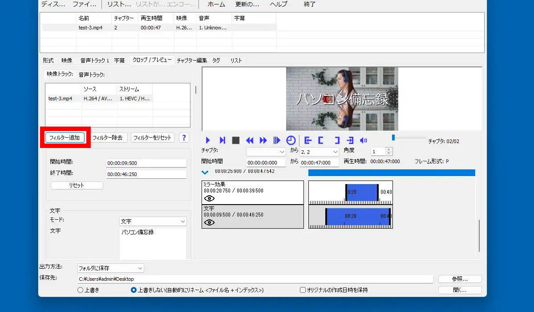Click the speaker volume icon
Image resolution: width=534 pixels, height=312 pixels.
click(x=364, y=140)
